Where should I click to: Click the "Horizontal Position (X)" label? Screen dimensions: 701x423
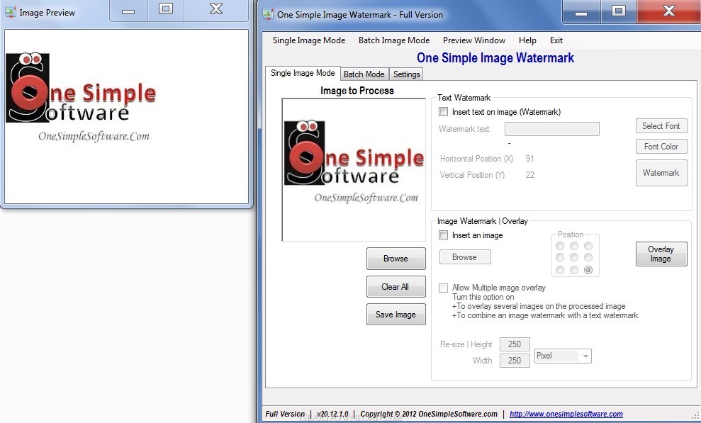coord(476,159)
